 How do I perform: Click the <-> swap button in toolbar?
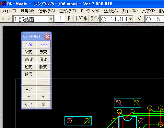pos(6,19)
